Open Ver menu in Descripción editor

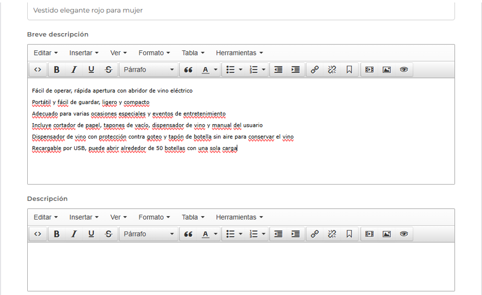(118, 217)
